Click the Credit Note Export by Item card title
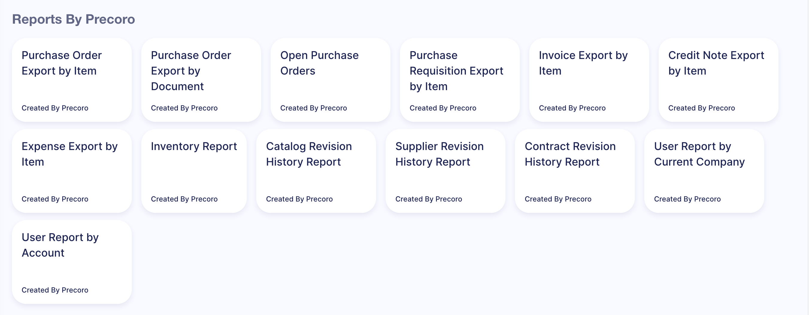Image resolution: width=809 pixels, height=315 pixels. pos(716,63)
